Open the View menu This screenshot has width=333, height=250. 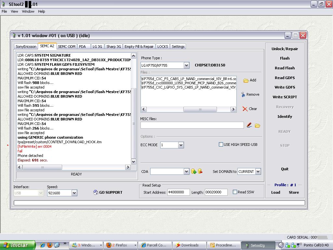[14, 11]
